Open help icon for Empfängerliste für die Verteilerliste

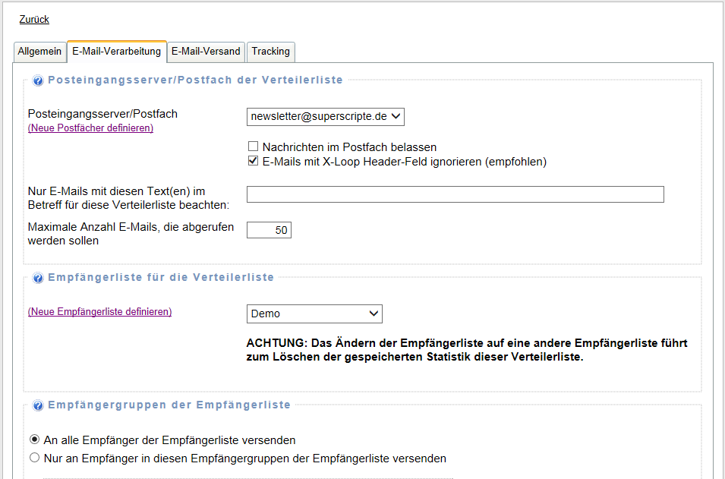pos(38,279)
